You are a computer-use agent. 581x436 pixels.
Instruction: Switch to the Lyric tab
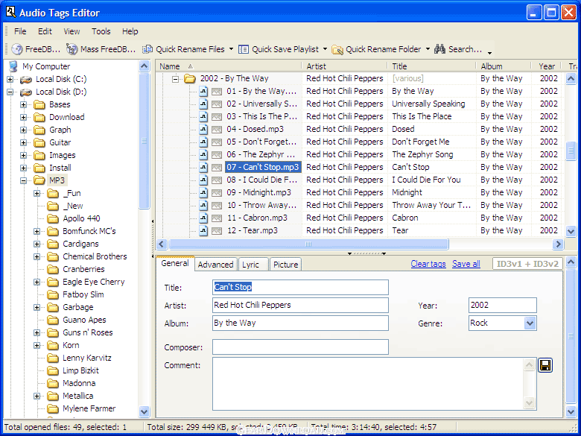(x=253, y=265)
